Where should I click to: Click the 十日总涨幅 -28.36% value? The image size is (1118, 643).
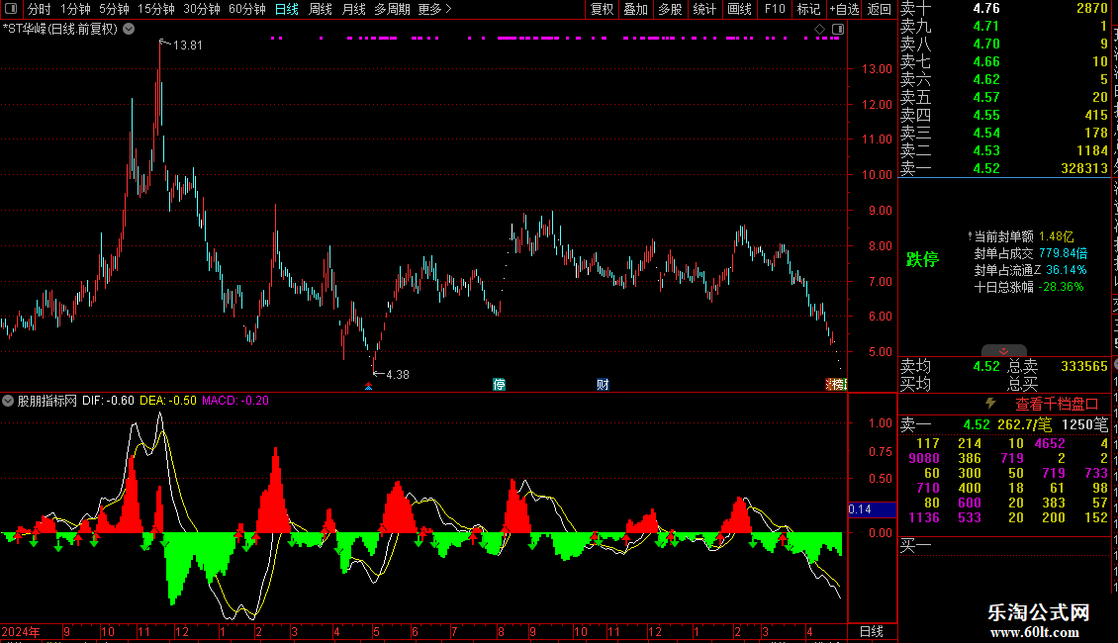1061,287
